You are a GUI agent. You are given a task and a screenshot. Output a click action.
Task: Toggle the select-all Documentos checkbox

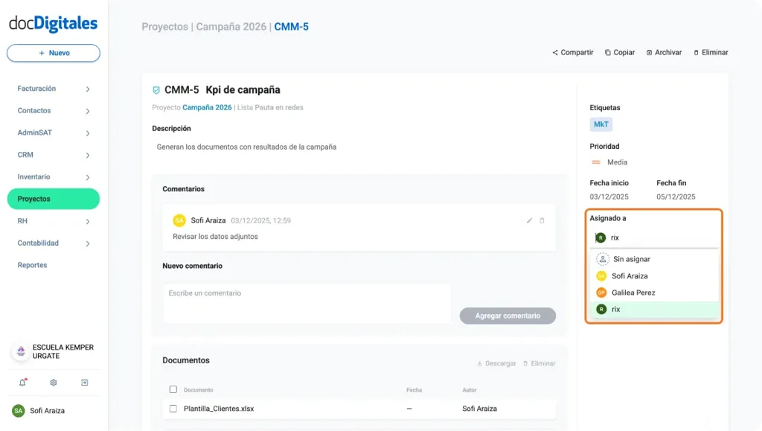click(173, 389)
